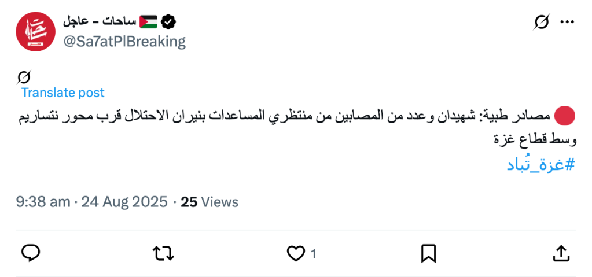Click the like count number 1
Viewport: 592px width, 277px height.
313,253
